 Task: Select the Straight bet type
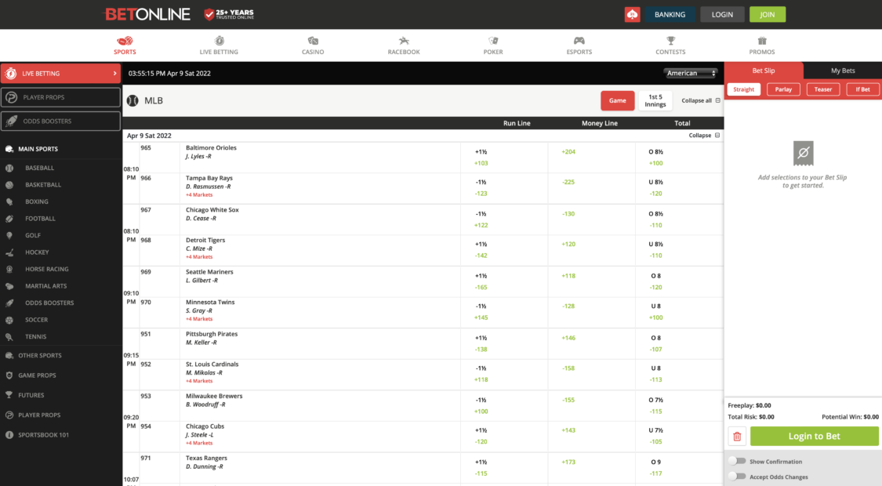[x=744, y=89]
